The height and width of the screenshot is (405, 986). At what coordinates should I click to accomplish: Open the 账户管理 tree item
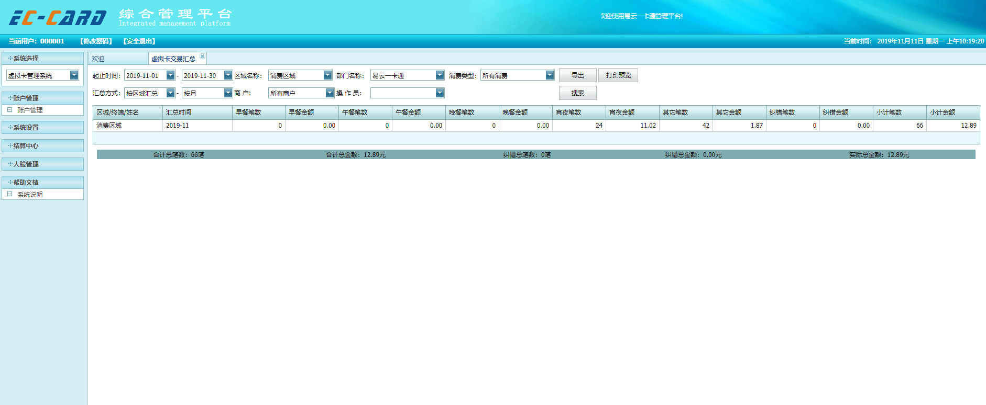point(30,110)
